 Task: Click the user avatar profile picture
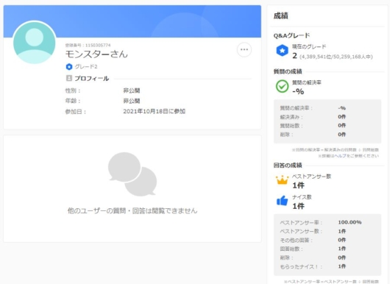(x=35, y=42)
